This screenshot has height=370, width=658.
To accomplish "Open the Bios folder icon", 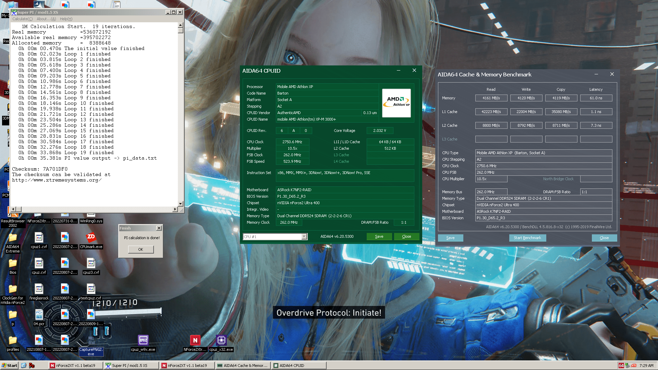I will [x=13, y=266].
